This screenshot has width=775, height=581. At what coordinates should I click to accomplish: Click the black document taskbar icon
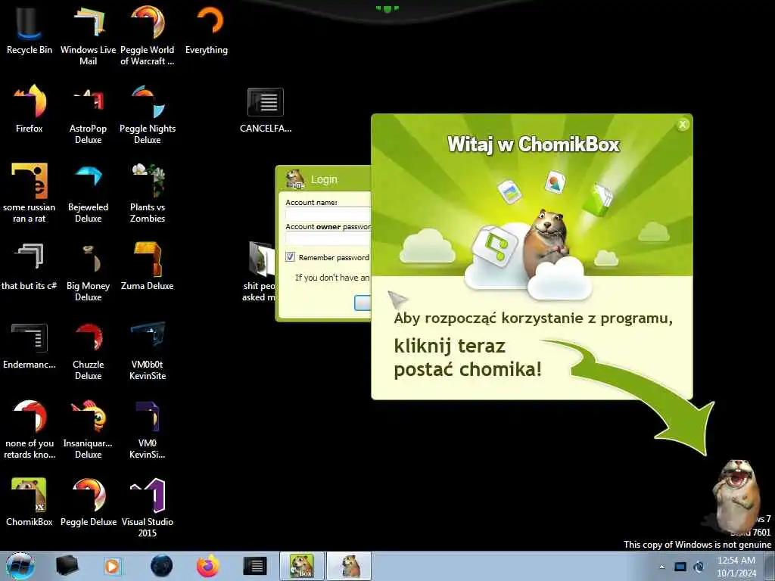click(x=255, y=566)
